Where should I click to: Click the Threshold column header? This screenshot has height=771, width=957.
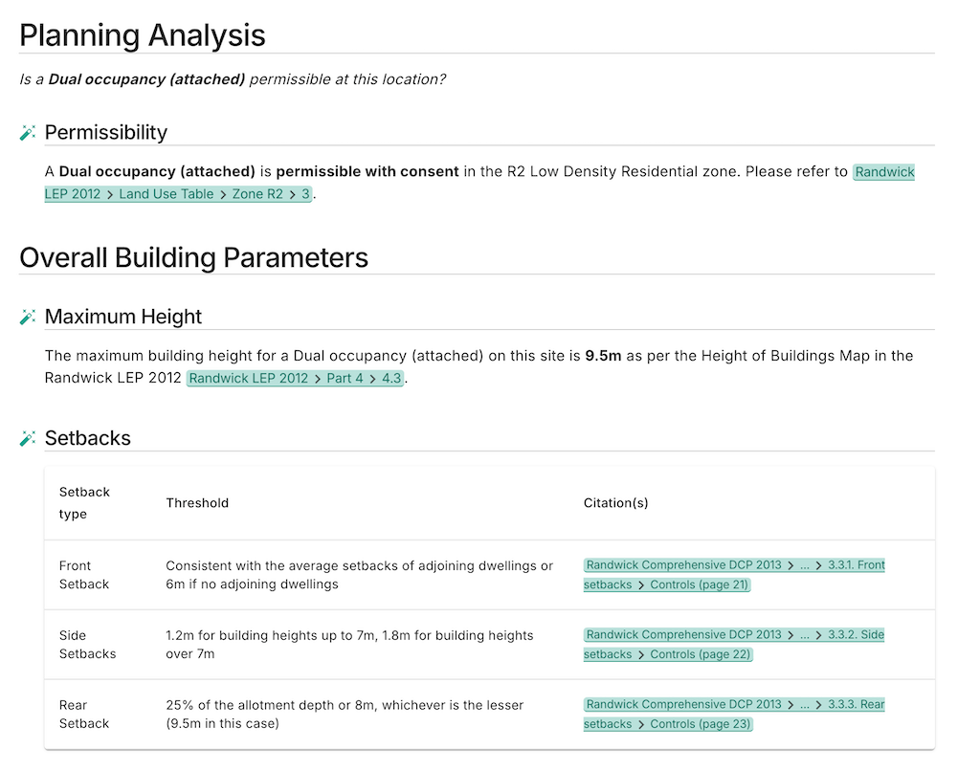click(x=197, y=502)
